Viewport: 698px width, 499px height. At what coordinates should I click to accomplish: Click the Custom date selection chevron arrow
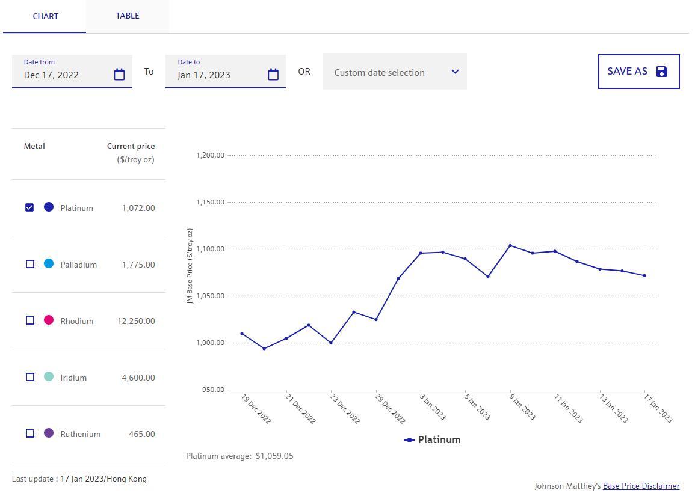click(x=455, y=72)
